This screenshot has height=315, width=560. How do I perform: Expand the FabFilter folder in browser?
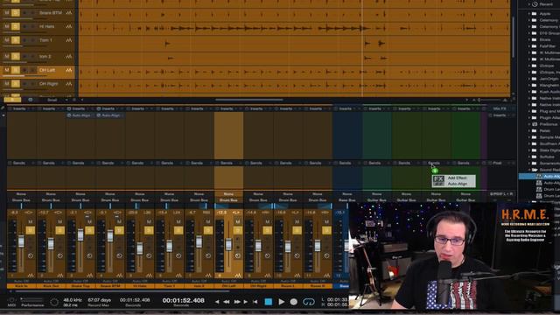pos(529,46)
